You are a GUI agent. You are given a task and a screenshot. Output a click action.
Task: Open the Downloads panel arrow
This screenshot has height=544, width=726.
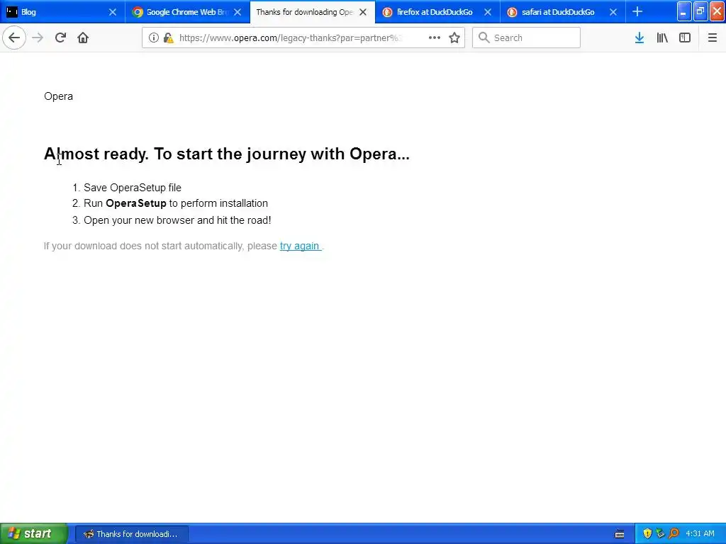click(x=640, y=38)
